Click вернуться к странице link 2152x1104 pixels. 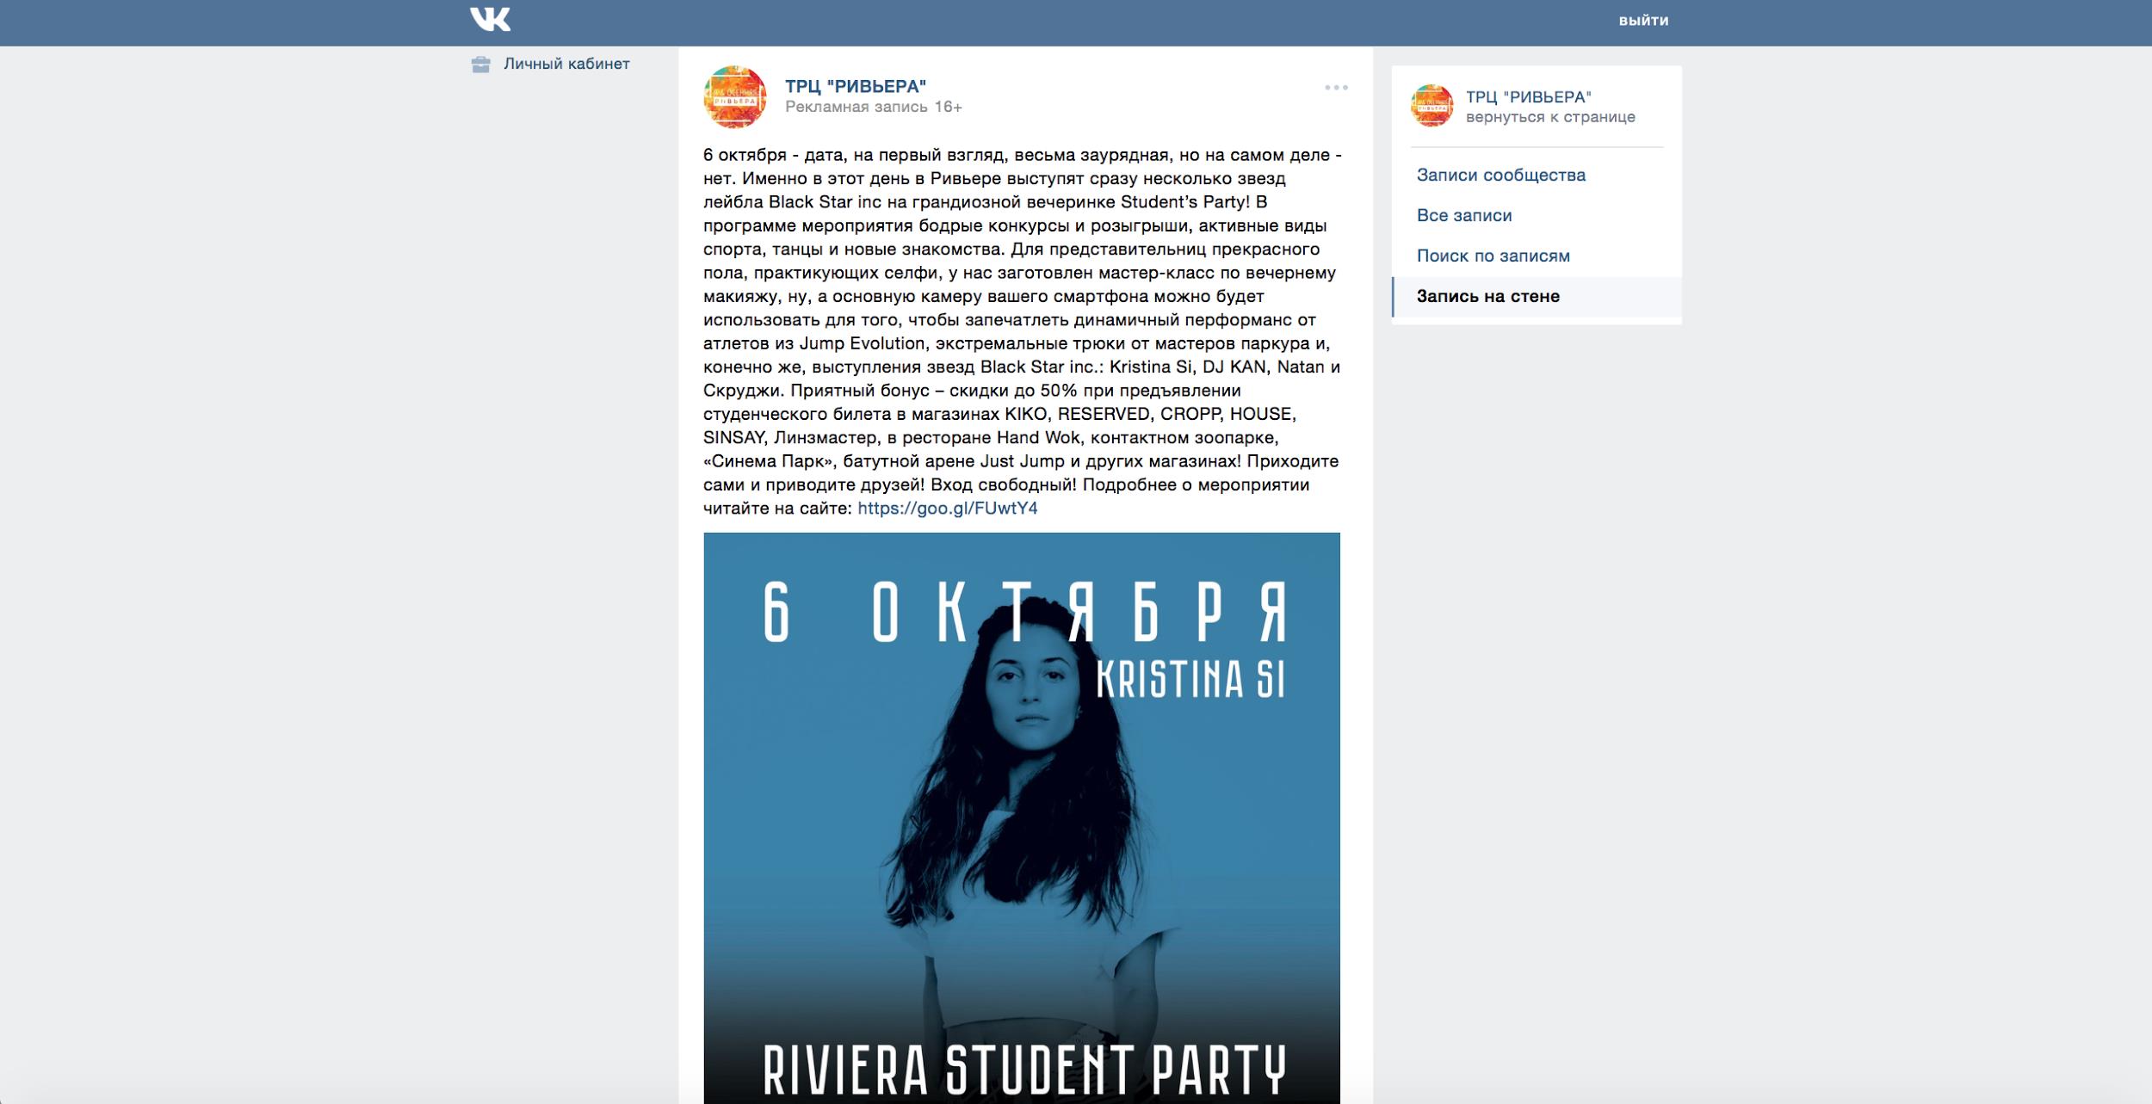(1550, 117)
